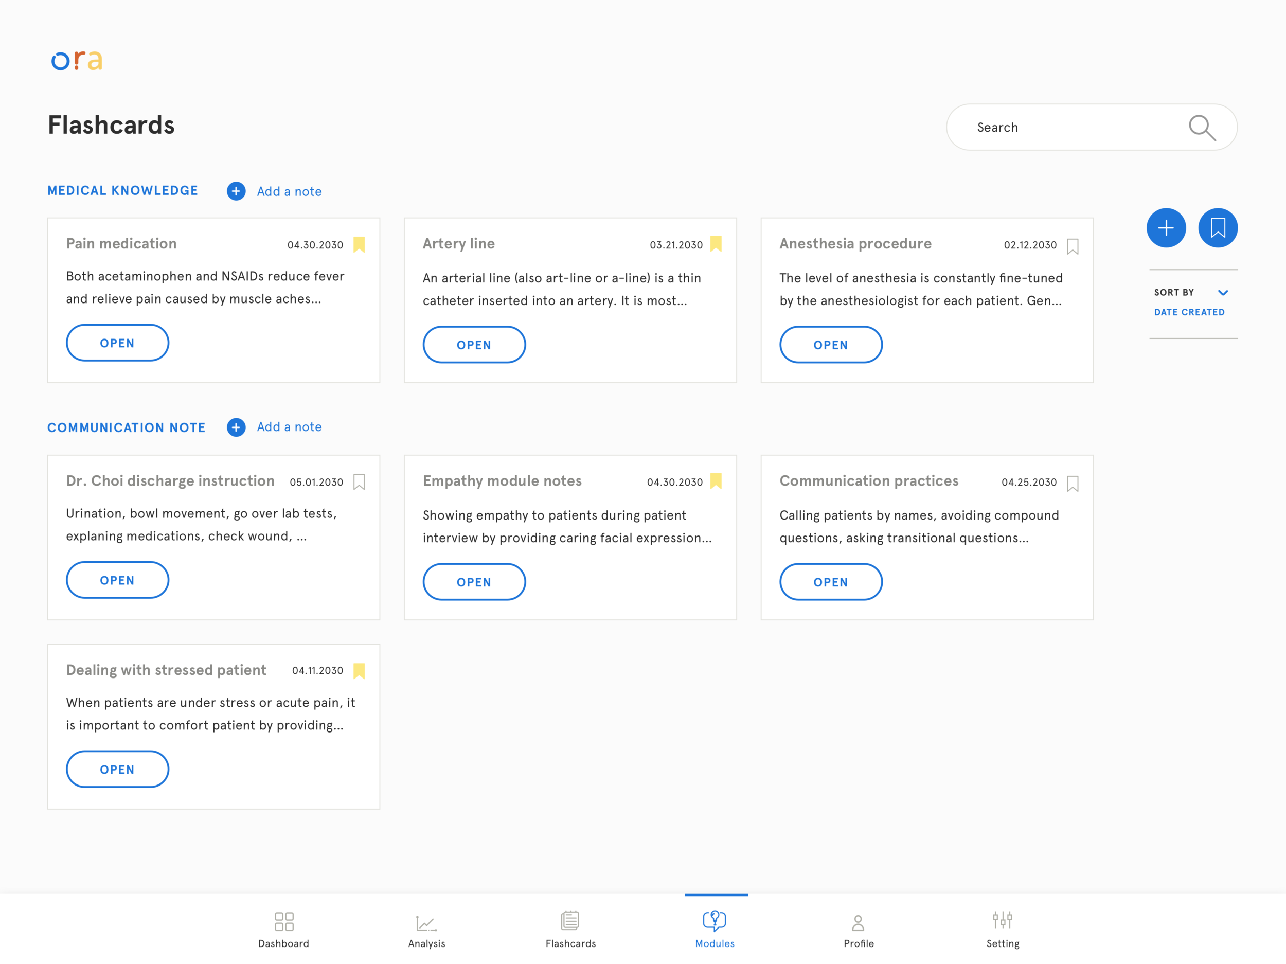Click the Anesthesia procedure card title
Image resolution: width=1286 pixels, height=964 pixels.
[x=855, y=244]
